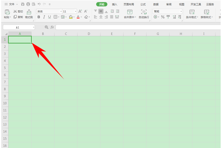Switch to the 公式 tab

pos(143,4)
